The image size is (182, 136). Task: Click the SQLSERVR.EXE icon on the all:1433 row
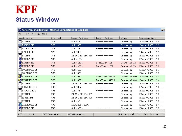20,70
